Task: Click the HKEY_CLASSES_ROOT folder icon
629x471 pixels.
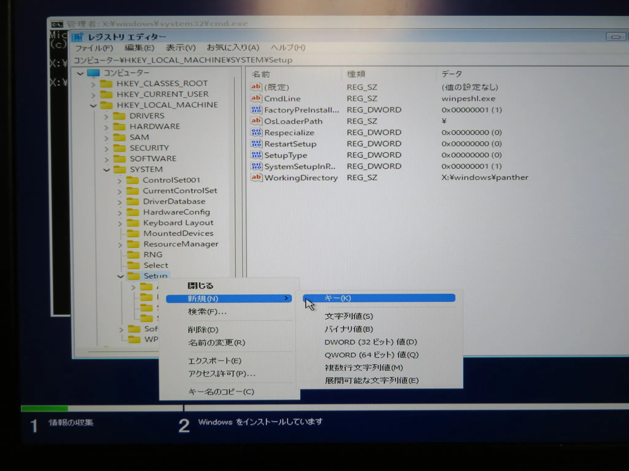Action: (x=106, y=84)
